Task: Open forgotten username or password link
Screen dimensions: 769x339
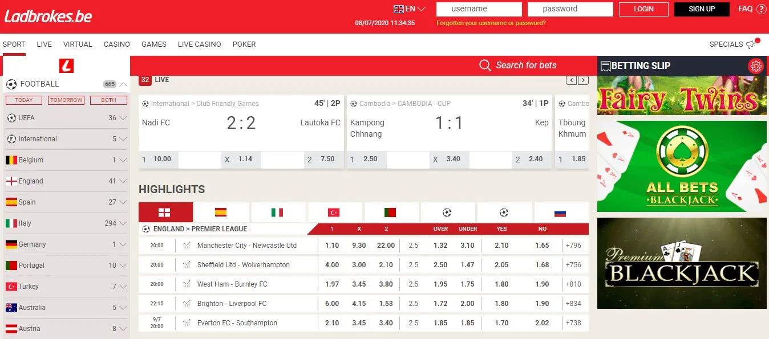Action: pyautogui.click(x=491, y=23)
